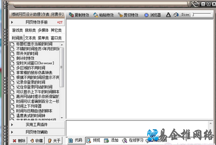216x145 pixels.
Task: Select the 窗口类 category tab
Action: pyautogui.click(x=56, y=38)
